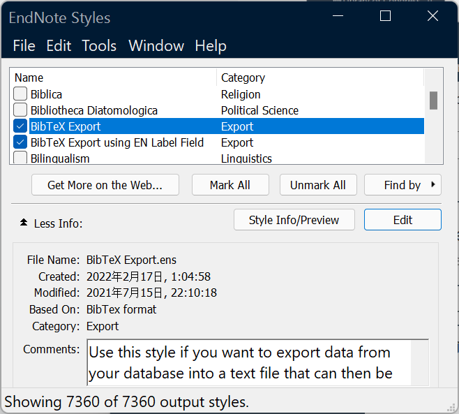Image resolution: width=459 pixels, height=414 pixels.
Task: Select the Biblica row name
Action: tap(46, 94)
